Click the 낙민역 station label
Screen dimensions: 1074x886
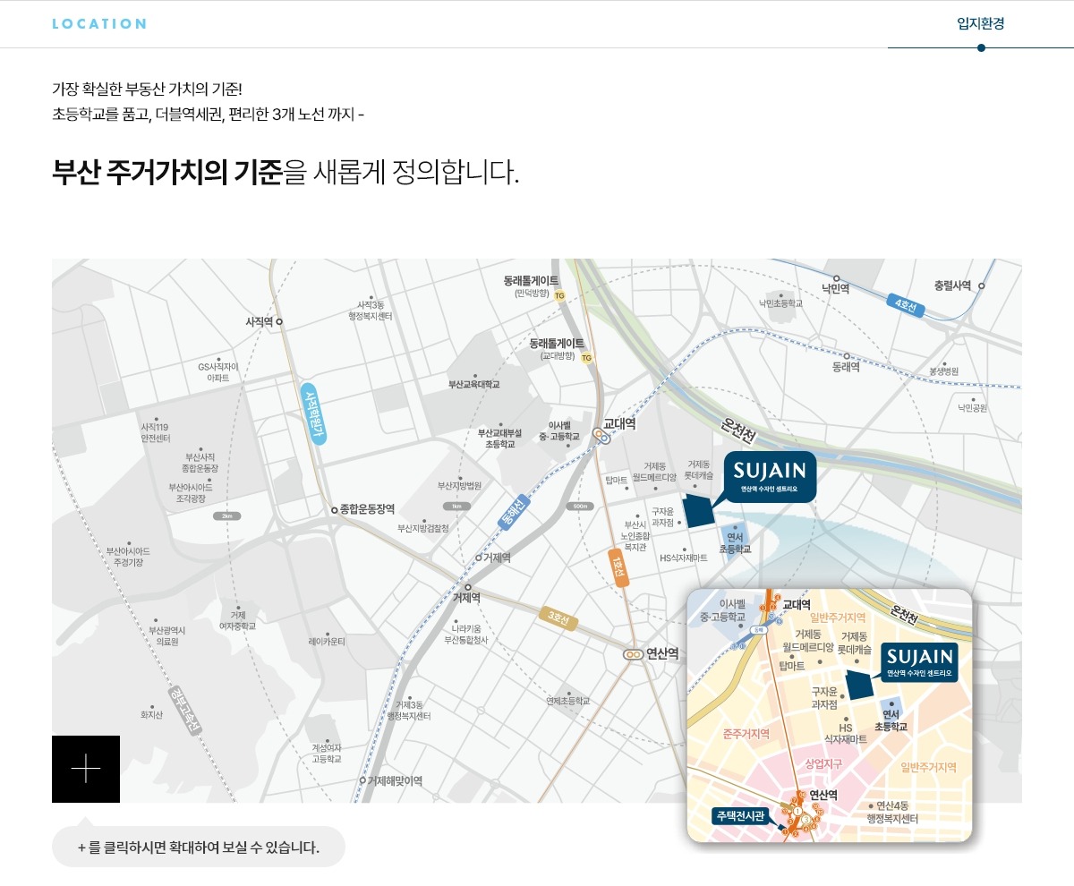pyautogui.click(x=834, y=288)
